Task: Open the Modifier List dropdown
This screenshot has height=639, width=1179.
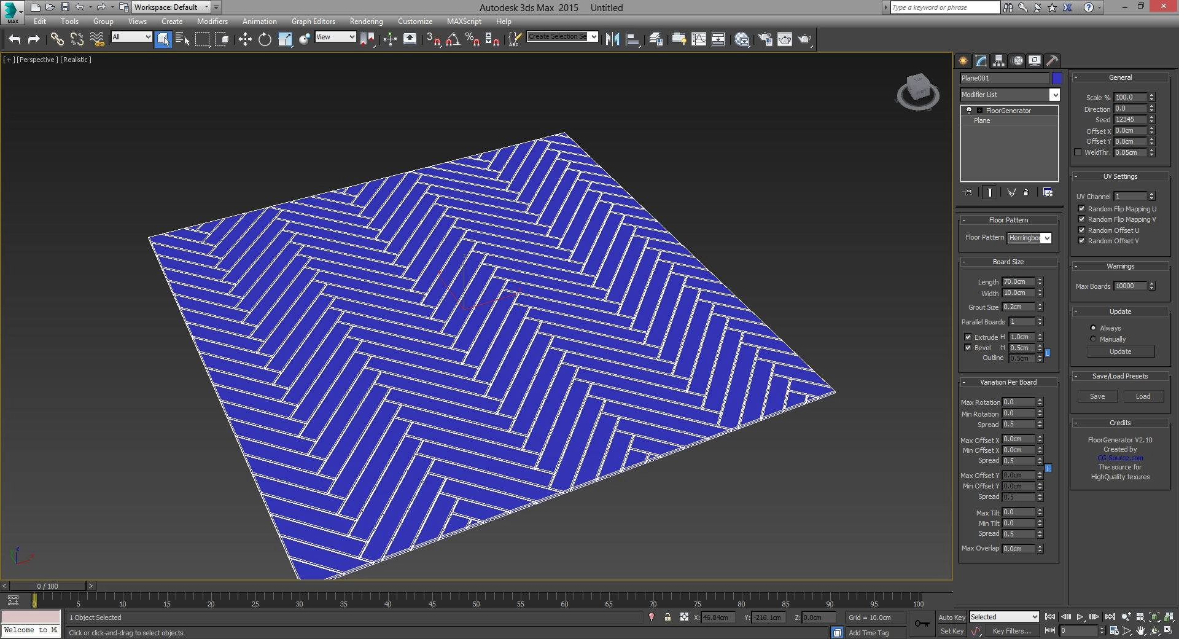Action: pyautogui.click(x=1010, y=95)
